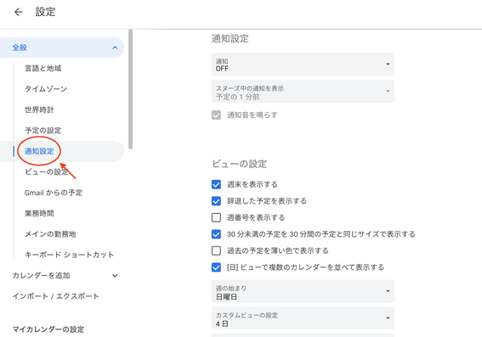The width and height of the screenshot is (482, 337).
Task: Click the sidebar vertical scrollbar
Action: pyautogui.click(x=131, y=89)
